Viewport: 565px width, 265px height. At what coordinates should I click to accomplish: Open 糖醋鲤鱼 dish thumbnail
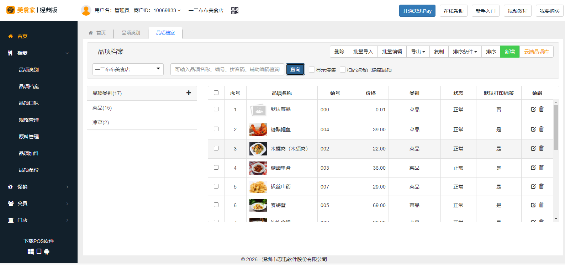pos(258,129)
